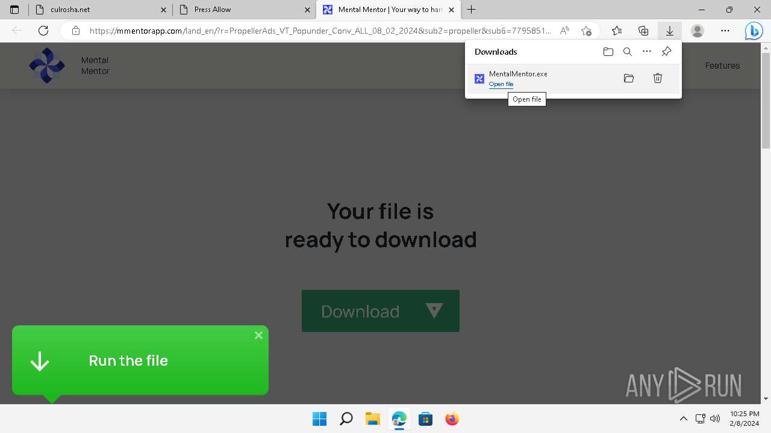The image size is (771, 433).
Task: Dismiss the Run the file popup
Action: tap(258, 335)
